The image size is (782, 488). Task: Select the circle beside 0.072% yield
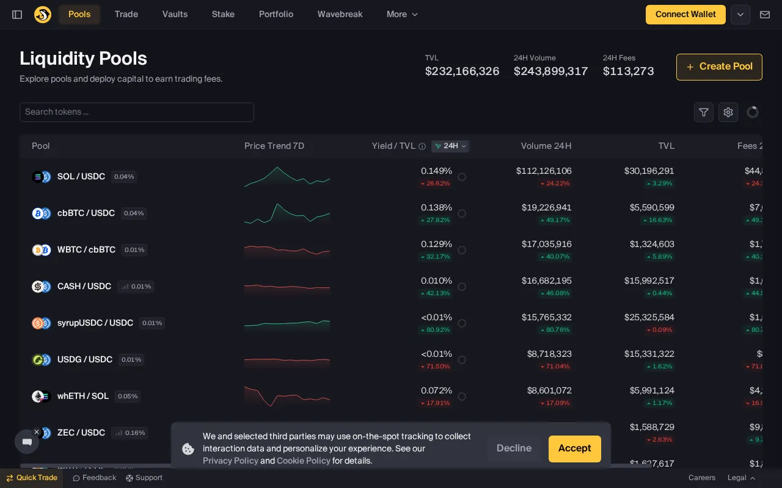click(x=462, y=396)
